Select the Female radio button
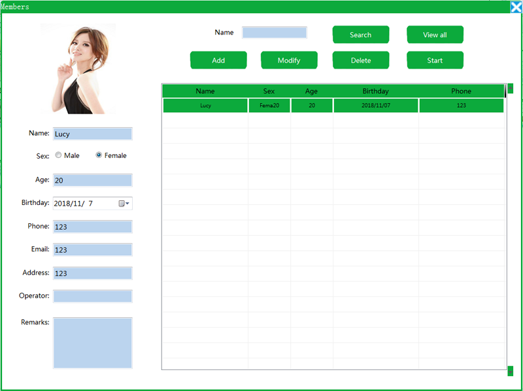The width and height of the screenshot is (523, 391). point(99,155)
